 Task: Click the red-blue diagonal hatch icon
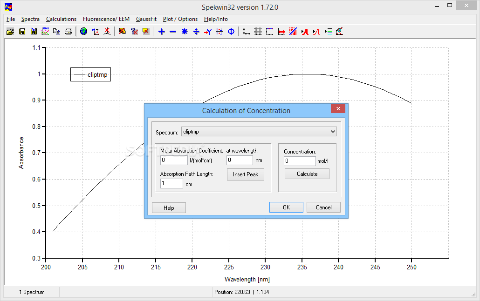(293, 31)
